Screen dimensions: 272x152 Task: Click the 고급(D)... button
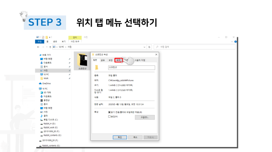point(145,118)
